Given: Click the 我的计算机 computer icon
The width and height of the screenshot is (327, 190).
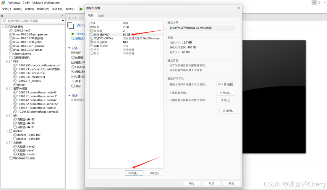Looking at the screenshot, I should [7, 27].
